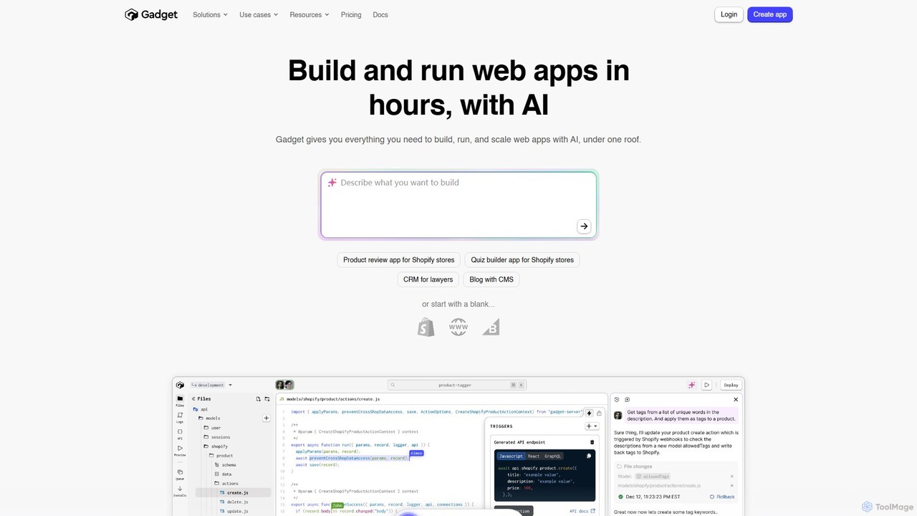Screen dimensions: 917x516
Task: Close the AI chat panel with the X
Action: click(x=736, y=399)
